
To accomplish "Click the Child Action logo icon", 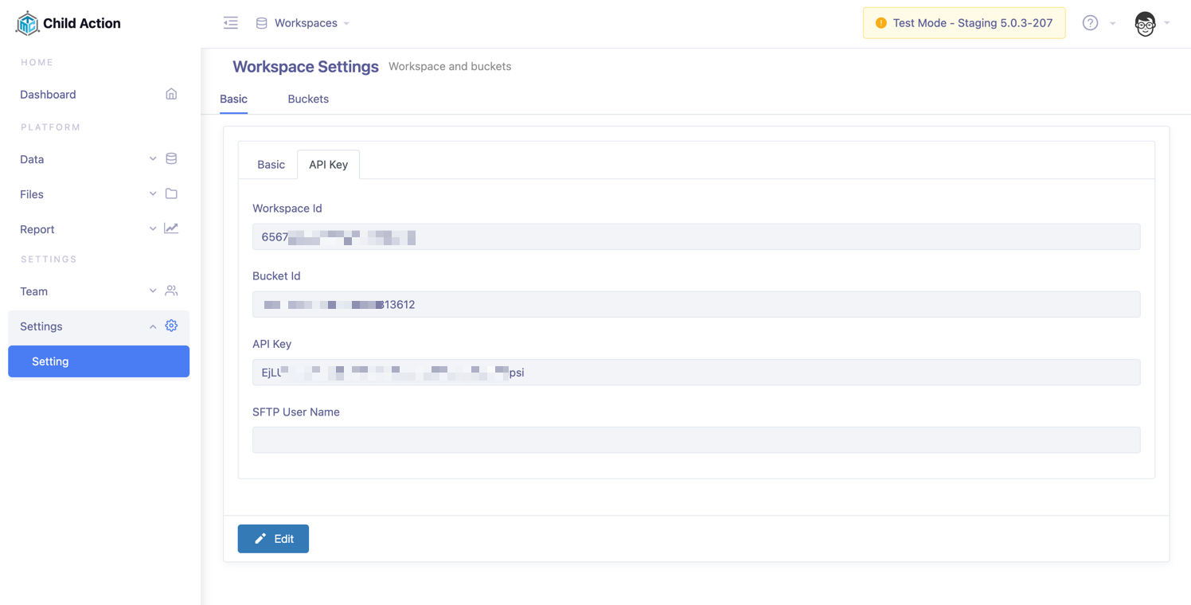I will point(27,24).
